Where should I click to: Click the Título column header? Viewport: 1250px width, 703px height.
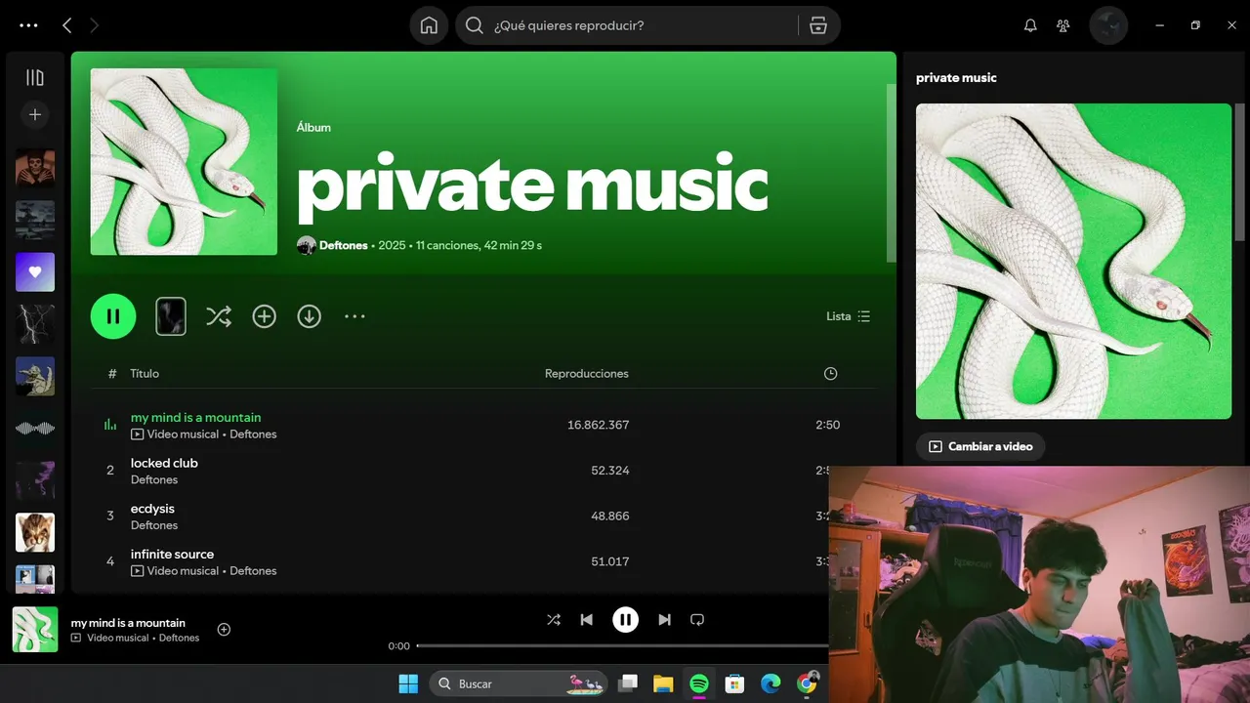click(145, 373)
